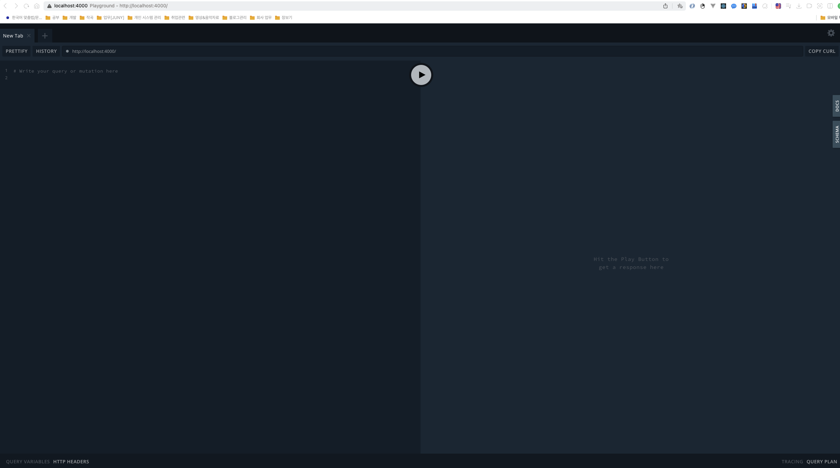Switch to the HTTP HEADERS tab
This screenshot has height=468, width=840.
click(x=71, y=462)
